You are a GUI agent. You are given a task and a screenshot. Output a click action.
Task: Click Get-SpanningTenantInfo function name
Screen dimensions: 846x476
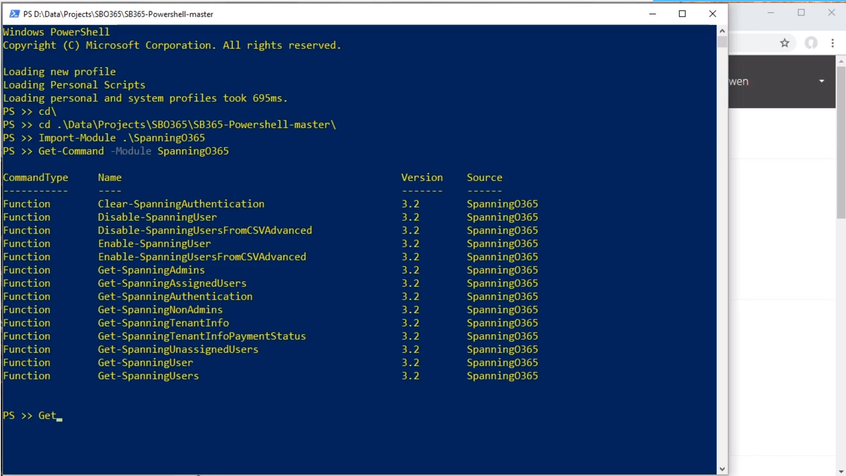coord(163,323)
